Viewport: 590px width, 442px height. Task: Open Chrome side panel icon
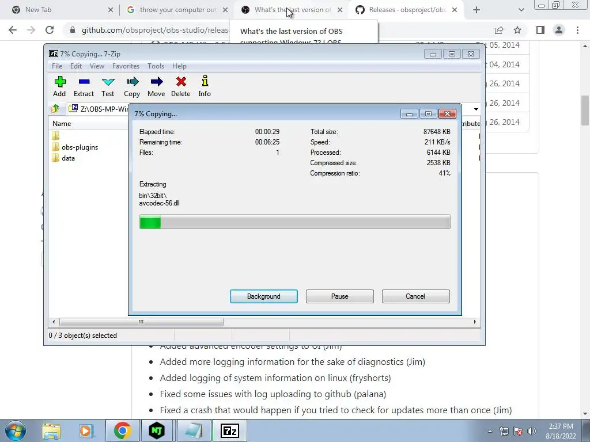click(x=540, y=30)
